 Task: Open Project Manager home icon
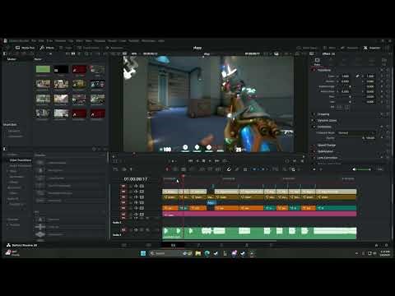[376, 245]
